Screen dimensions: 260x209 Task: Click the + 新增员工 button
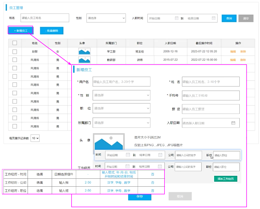pyautogui.click(x=21, y=31)
